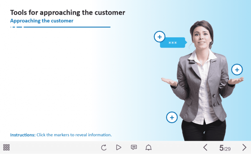The width and height of the screenshot is (251, 154).
Task: Click the replay slide icon
Action: [104, 147]
